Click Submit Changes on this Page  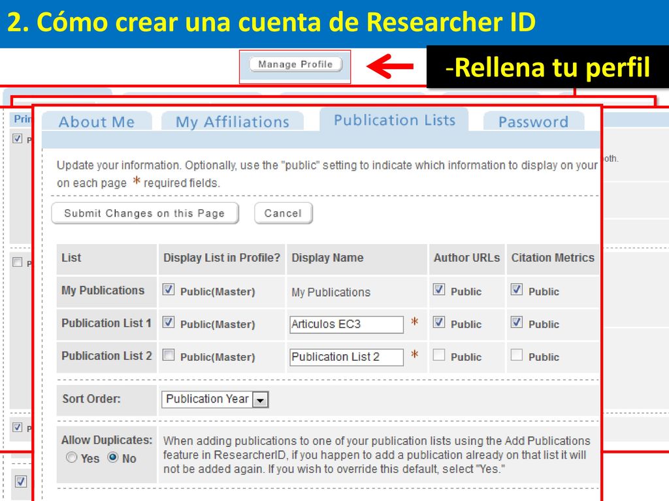tap(144, 213)
